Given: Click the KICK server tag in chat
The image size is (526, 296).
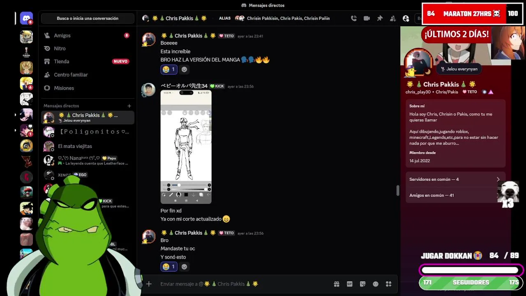Looking at the screenshot, I should (x=217, y=86).
